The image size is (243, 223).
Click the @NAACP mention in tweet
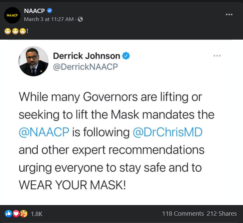point(44,132)
